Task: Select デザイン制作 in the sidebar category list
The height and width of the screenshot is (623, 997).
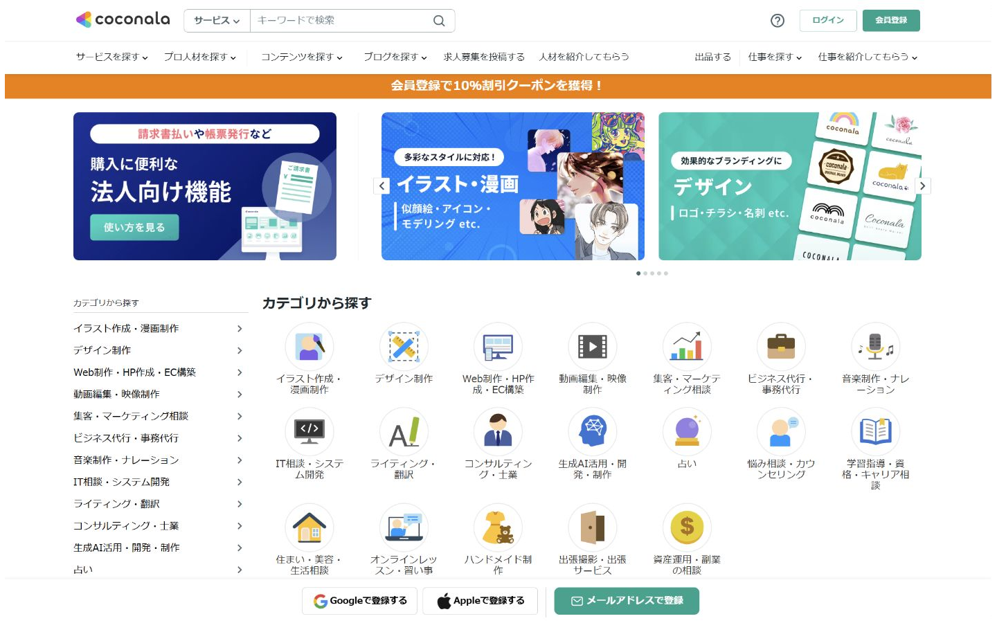Action: tap(159, 350)
